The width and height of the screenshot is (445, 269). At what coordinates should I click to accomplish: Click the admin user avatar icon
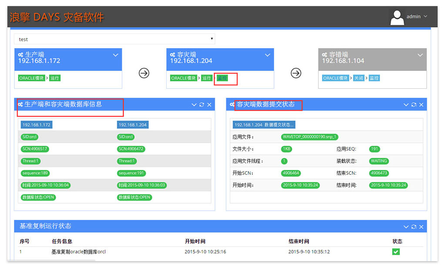click(397, 17)
